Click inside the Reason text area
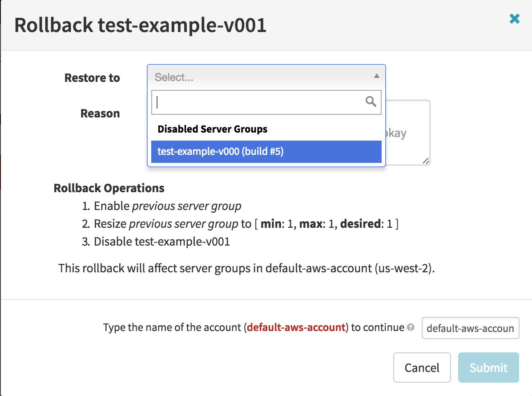532x396 pixels. pos(407,133)
